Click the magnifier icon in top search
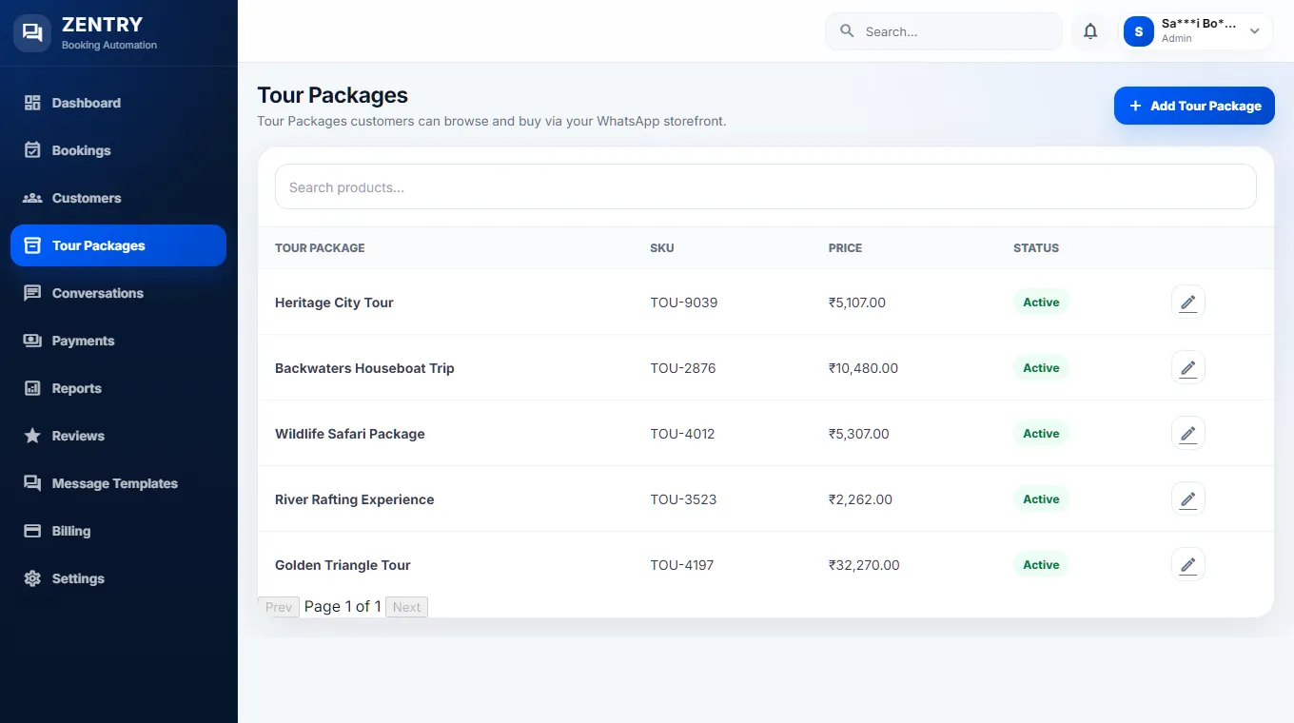1294x723 pixels. (x=847, y=31)
